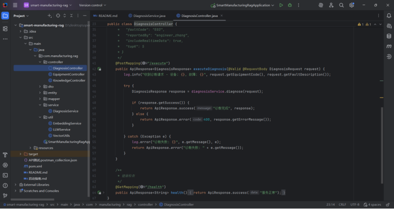Open the AI assistant swirl icon in title bar
The image size is (394, 209).
pyautogui.click(x=321, y=5)
